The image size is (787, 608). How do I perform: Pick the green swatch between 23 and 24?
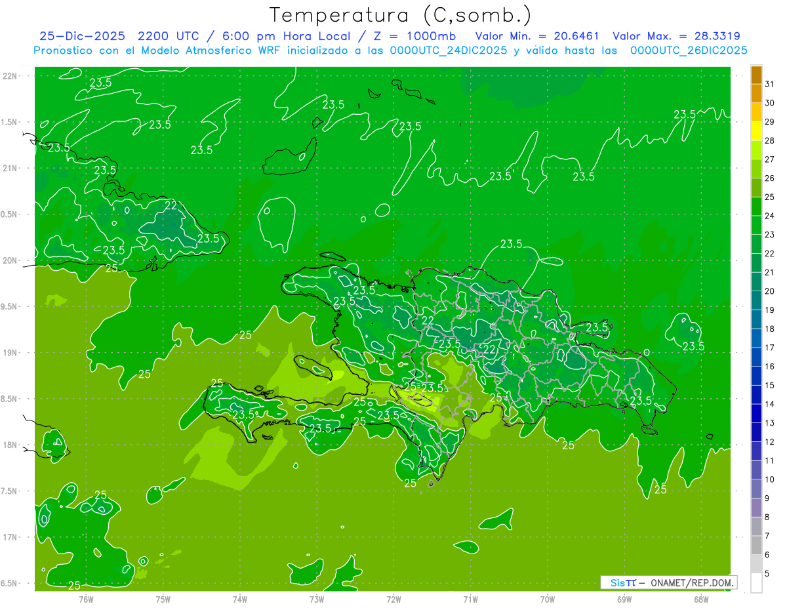(x=757, y=226)
